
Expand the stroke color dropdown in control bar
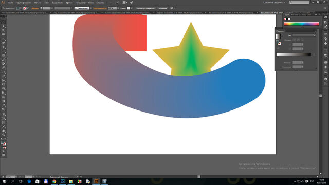pos(27,8)
